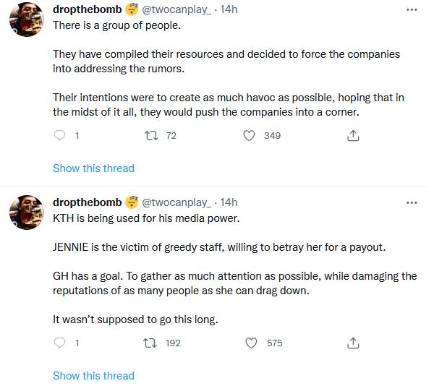This screenshot has height=386, width=434.
Task: Show this thread under second tweet
Action: click(93, 376)
